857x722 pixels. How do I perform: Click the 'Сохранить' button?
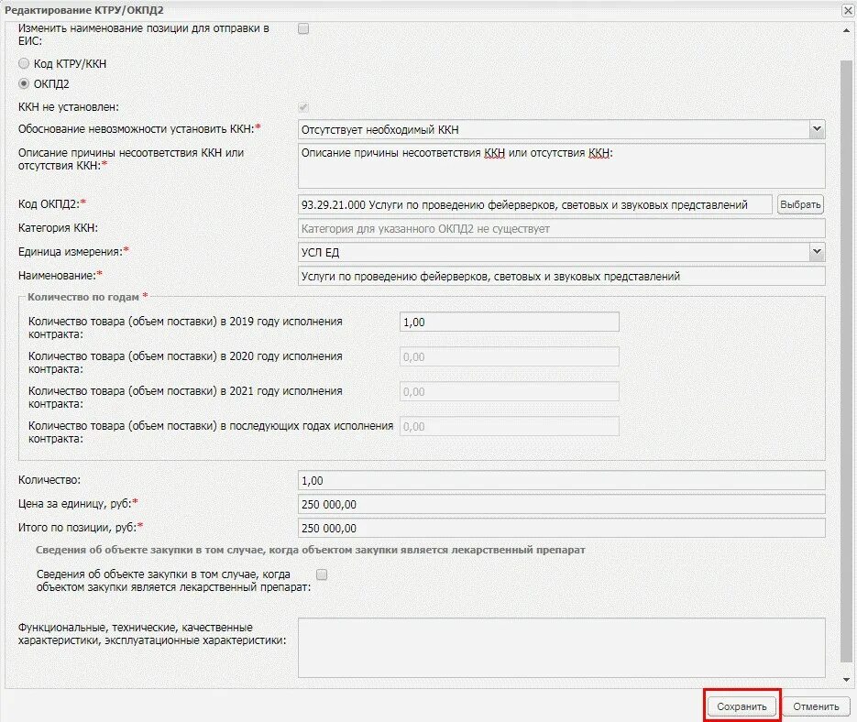click(x=742, y=706)
